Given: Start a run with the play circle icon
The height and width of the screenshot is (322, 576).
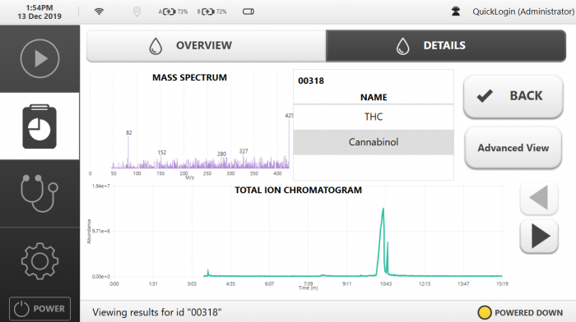Looking at the screenshot, I should coord(39,58).
